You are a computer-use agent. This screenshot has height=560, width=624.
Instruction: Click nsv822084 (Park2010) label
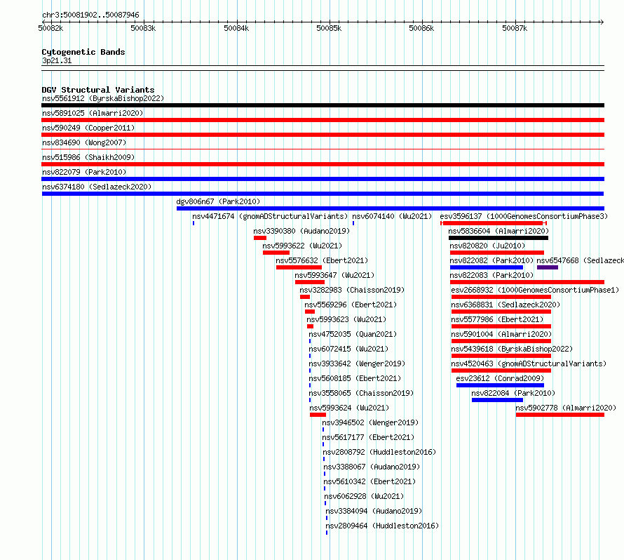coord(513,393)
